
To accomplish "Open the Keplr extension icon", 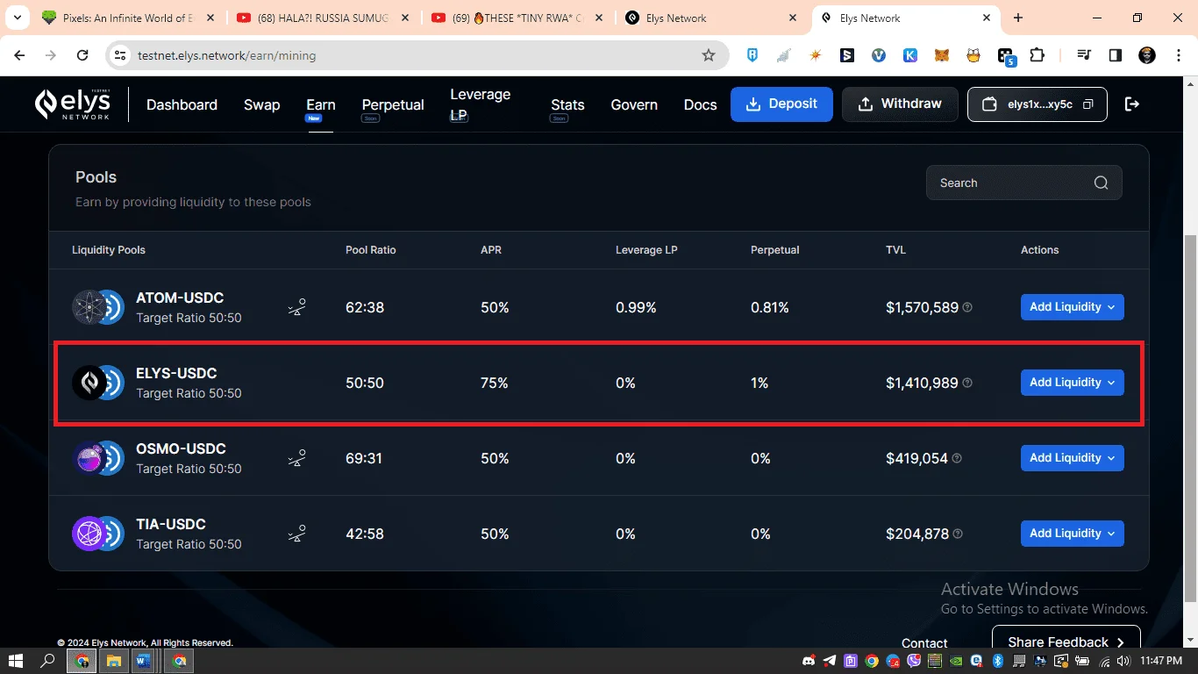I will [x=910, y=55].
